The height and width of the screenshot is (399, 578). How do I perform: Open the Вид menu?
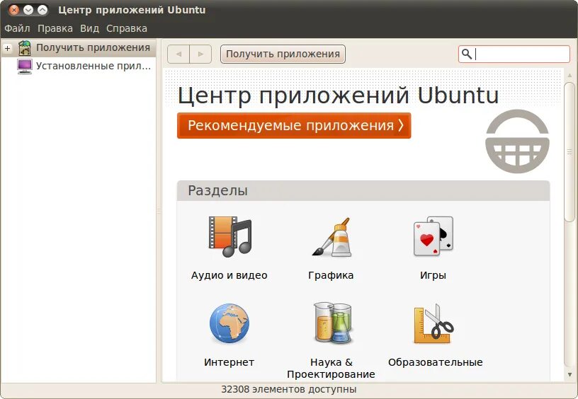click(89, 28)
